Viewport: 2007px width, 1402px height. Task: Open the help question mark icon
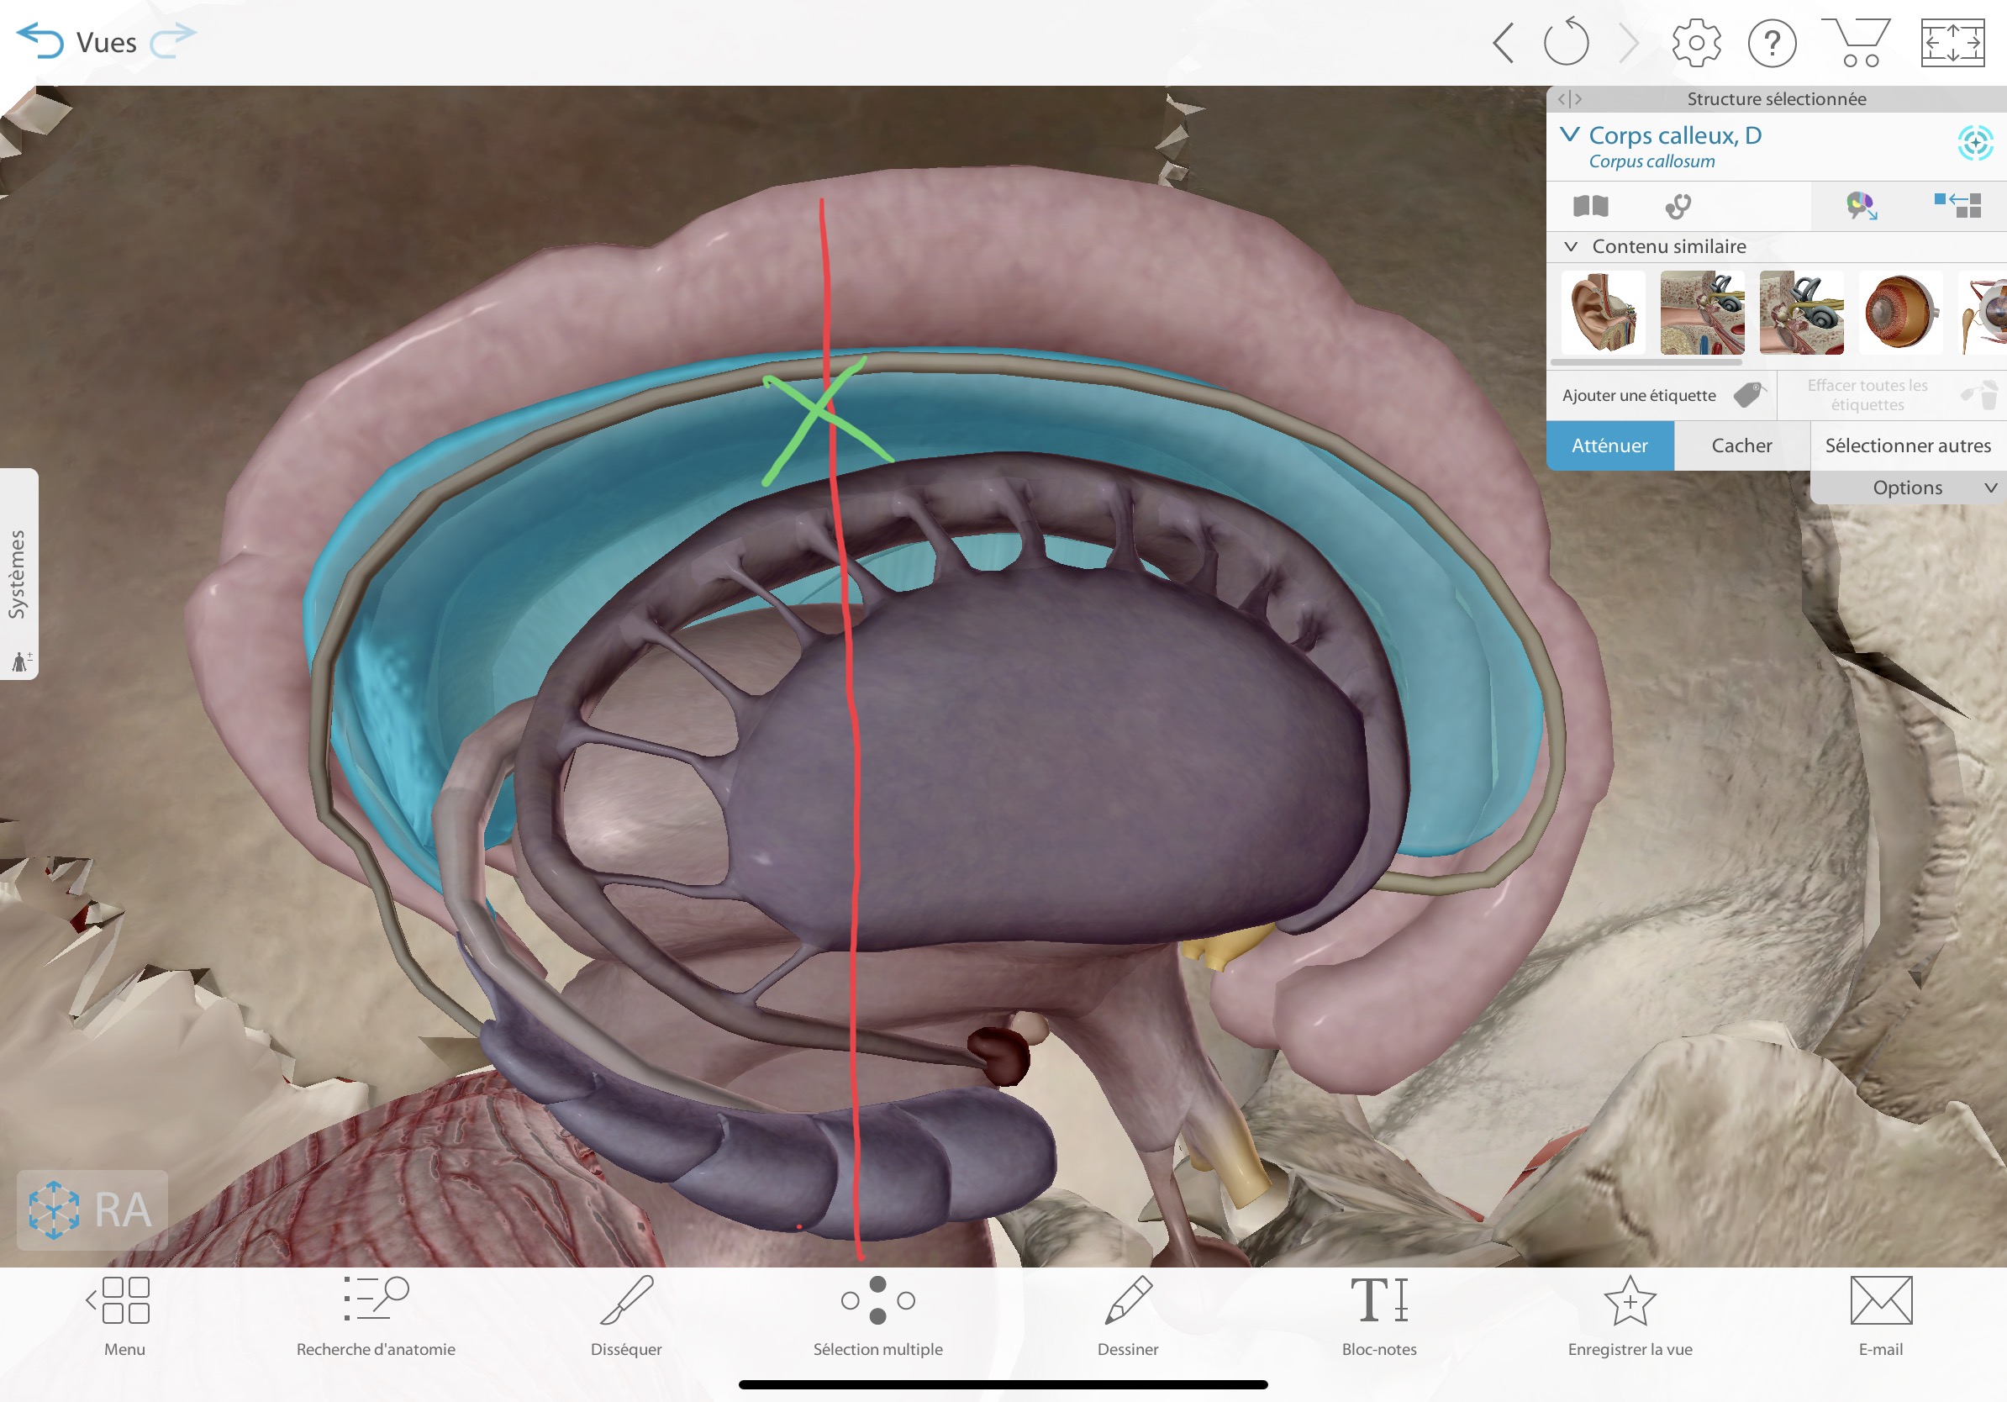(1771, 43)
